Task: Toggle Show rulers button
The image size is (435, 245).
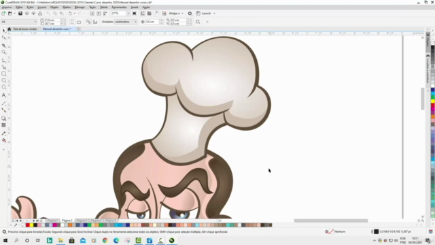Action: [143, 14]
